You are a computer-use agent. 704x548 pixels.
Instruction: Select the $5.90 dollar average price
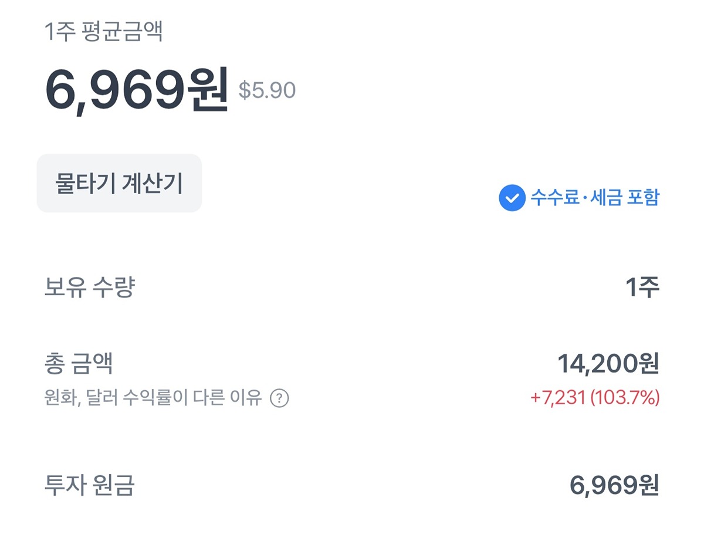pyautogui.click(x=267, y=90)
